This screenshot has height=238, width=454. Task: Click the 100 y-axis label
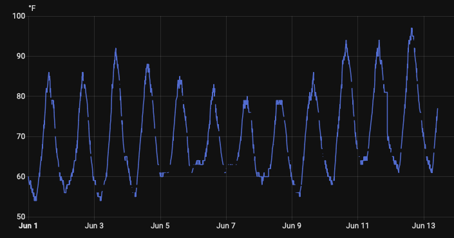19,16
